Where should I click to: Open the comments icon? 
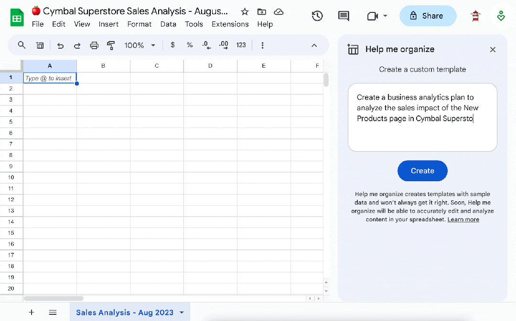(344, 16)
